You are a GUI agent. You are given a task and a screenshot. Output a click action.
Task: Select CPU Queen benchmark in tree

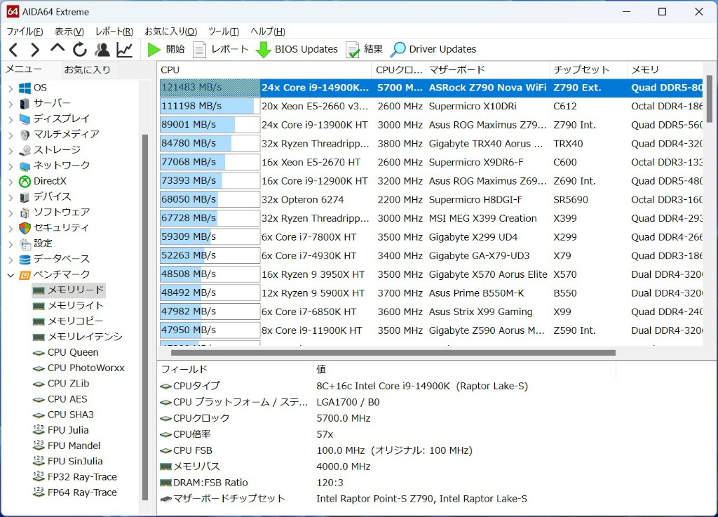(73, 352)
